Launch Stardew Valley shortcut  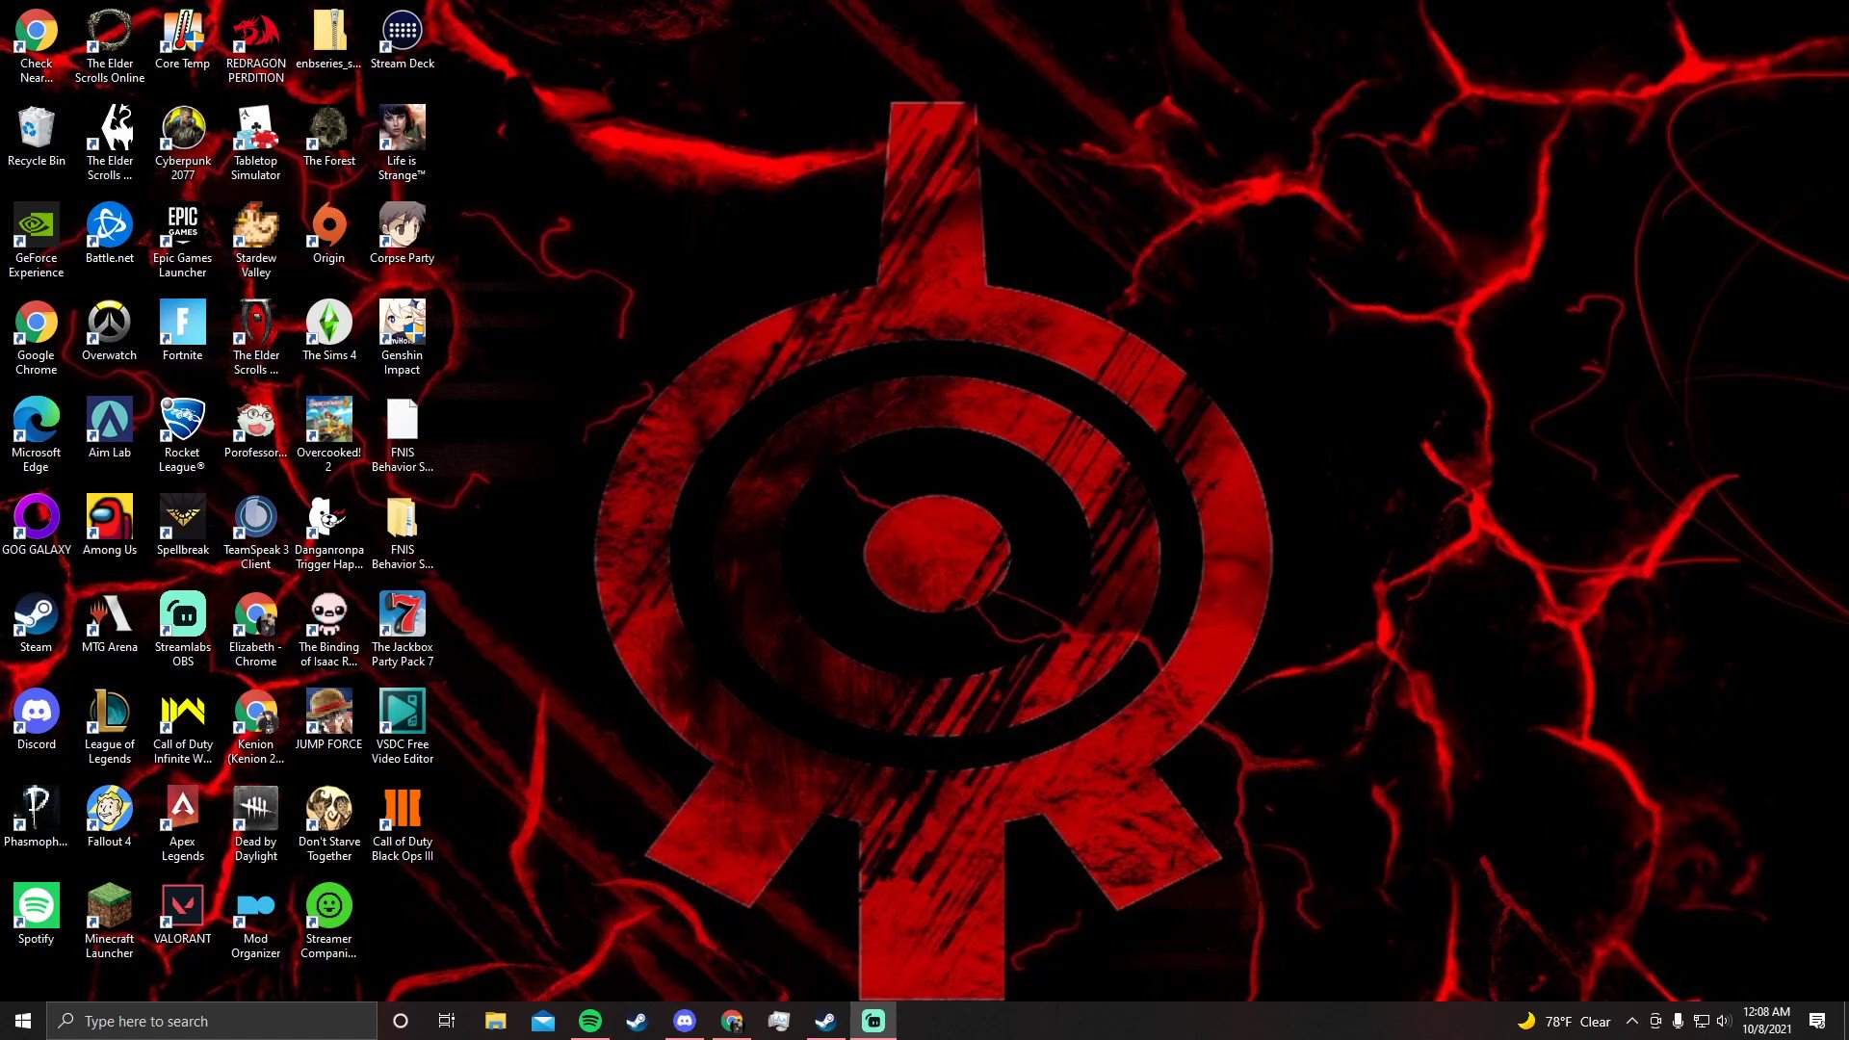click(256, 241)
